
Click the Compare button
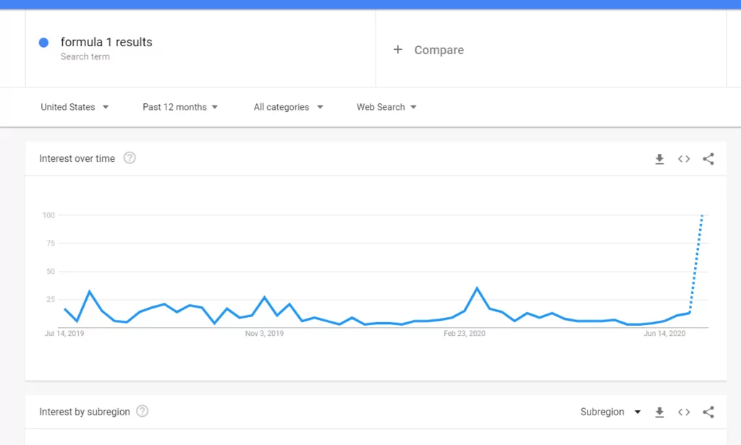(x=439, y=50)
